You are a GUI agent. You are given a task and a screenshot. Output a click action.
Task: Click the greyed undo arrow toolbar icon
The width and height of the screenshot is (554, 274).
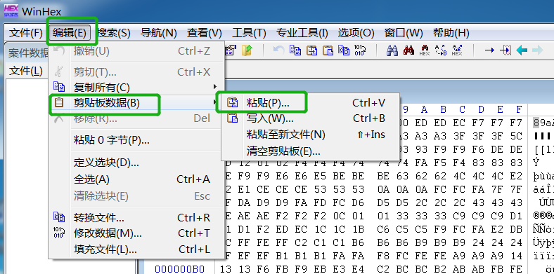point(279,50)
